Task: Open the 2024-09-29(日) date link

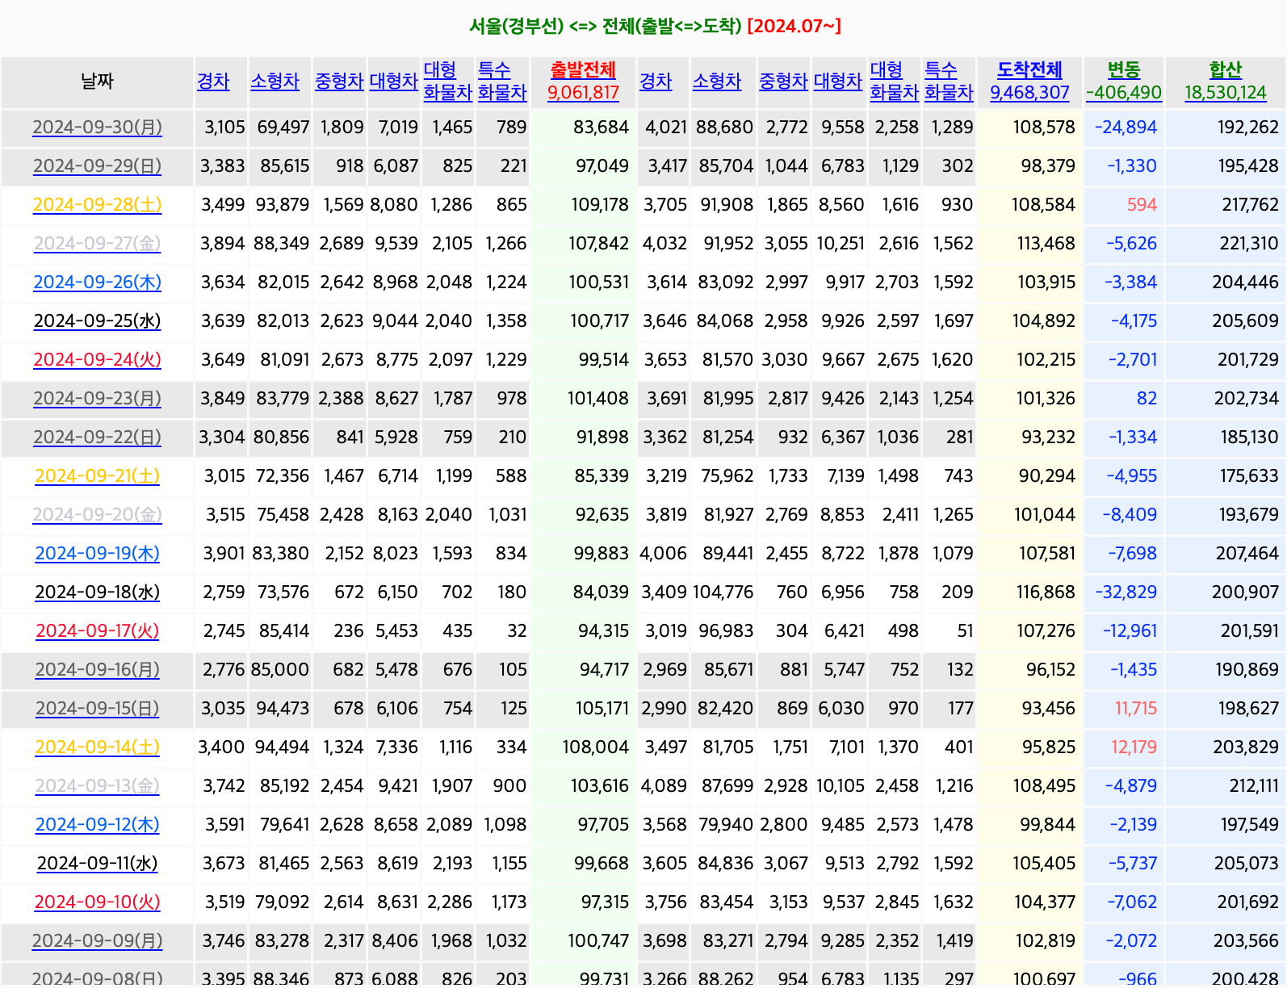Action: click(x=97, y=166)
